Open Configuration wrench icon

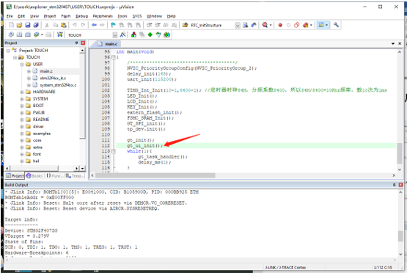(336, 25)
